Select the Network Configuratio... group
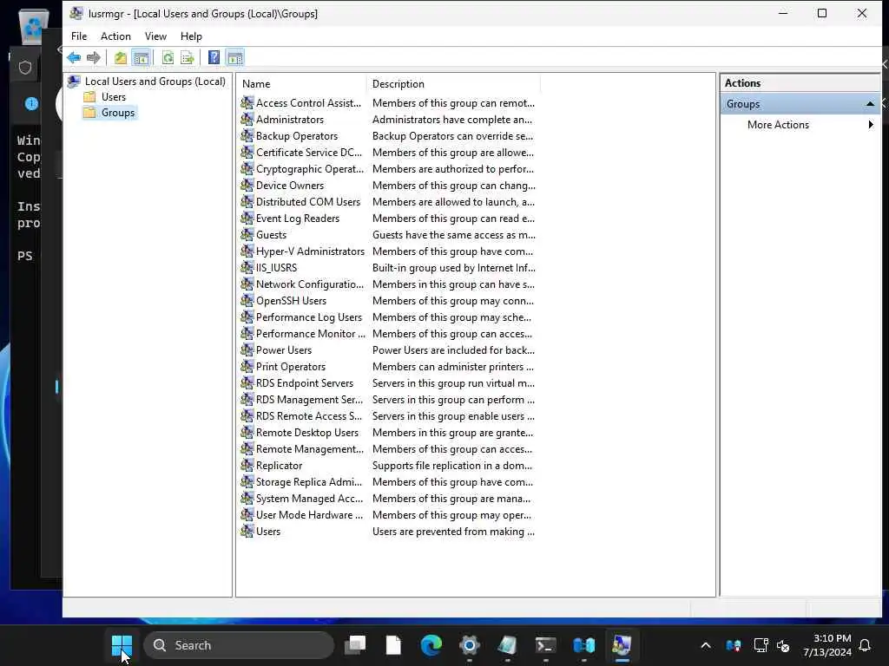Viewport: 889px width, 666px height. point(310,284)
